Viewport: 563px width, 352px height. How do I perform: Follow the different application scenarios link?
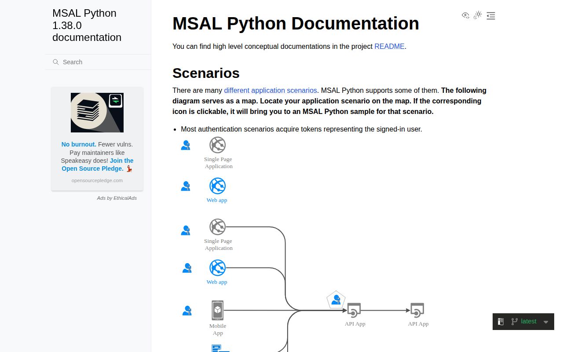(271, 90)
